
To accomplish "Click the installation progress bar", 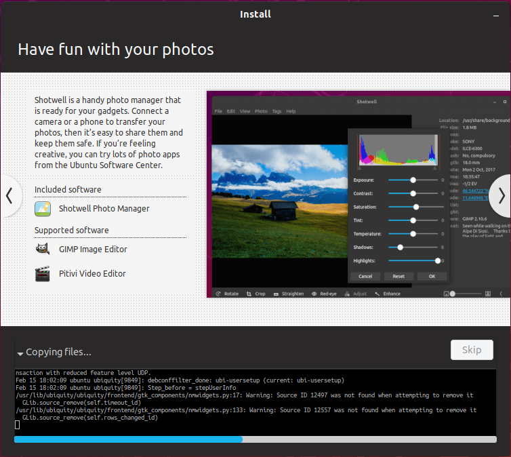I will (x=255, y=439).
